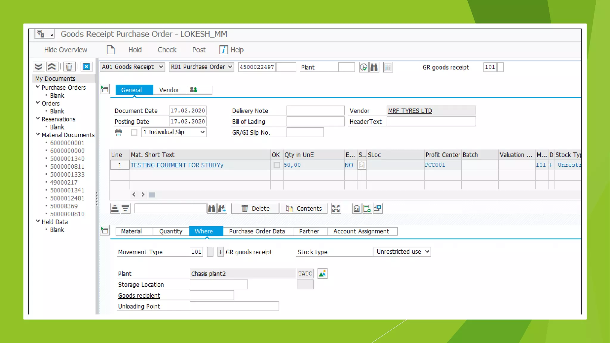Click the Delete item button

click(256, 208)
